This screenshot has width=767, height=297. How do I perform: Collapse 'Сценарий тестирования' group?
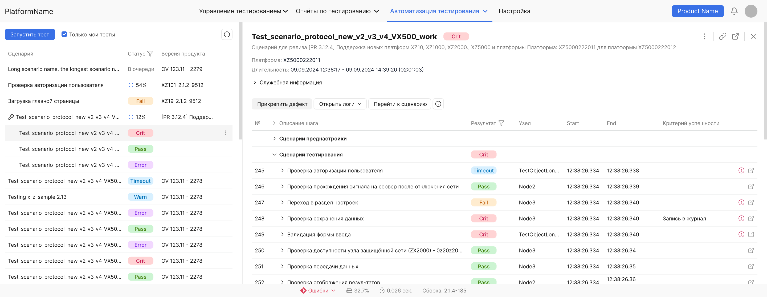click(x=274, y=155)
